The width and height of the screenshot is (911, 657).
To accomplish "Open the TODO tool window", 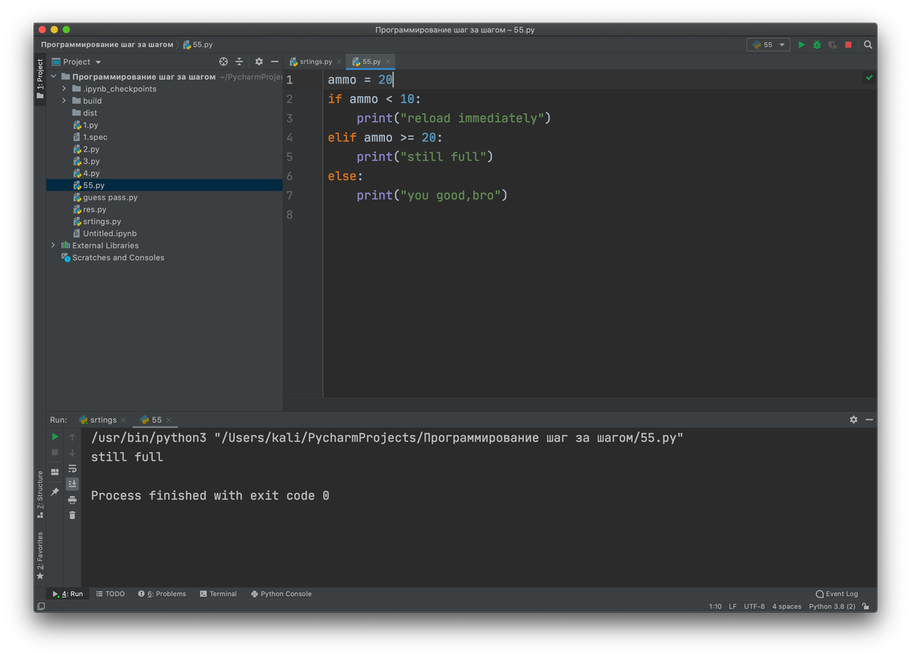I will point(111,594).
